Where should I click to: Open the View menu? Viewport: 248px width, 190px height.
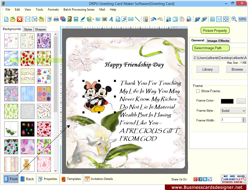coord(28,10)
